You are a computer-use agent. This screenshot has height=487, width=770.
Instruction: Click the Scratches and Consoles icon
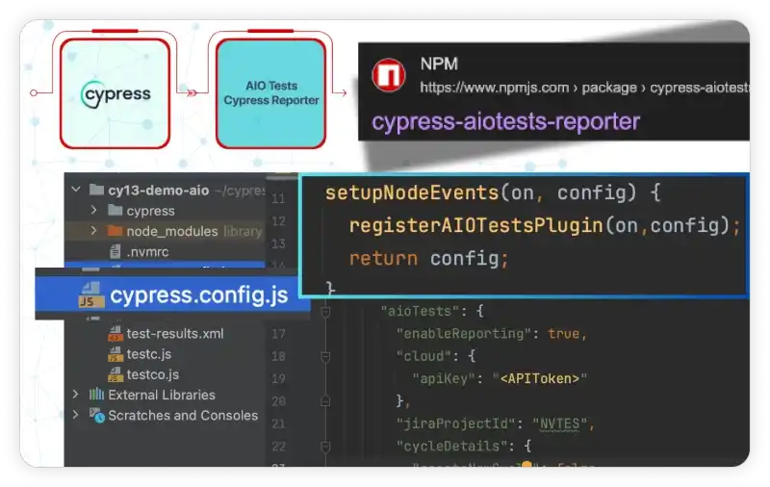click(x=97, y=416)
